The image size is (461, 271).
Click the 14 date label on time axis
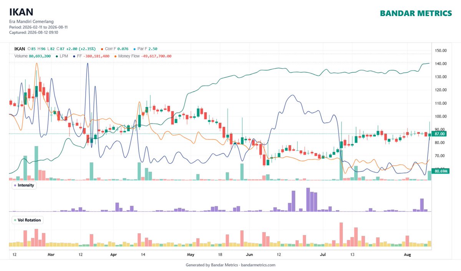tap(143, 254)
